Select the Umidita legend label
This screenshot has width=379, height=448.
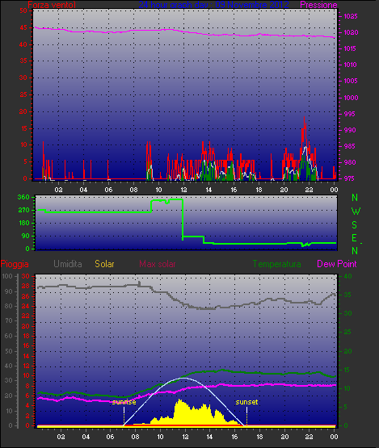[x=68, y=264]
